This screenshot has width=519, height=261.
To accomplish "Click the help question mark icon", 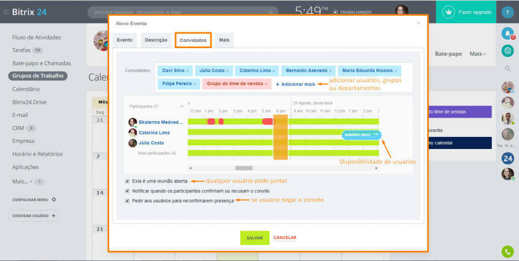I will pyautogui.click(x=507, y=12).
